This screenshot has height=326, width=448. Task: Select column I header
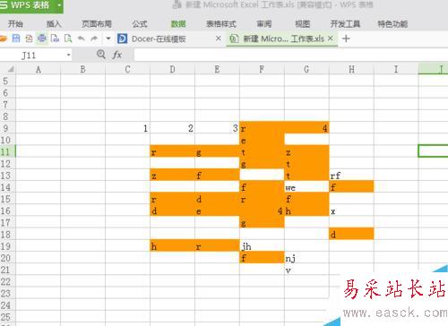(x=396, y=70)
